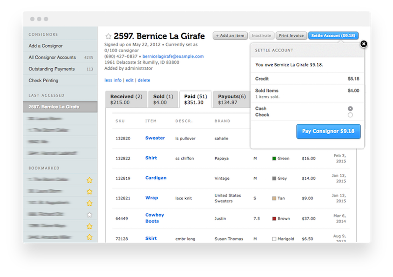Click SKU 132822 cell
The width and height of the screenshot is (393, 277).
123,159
